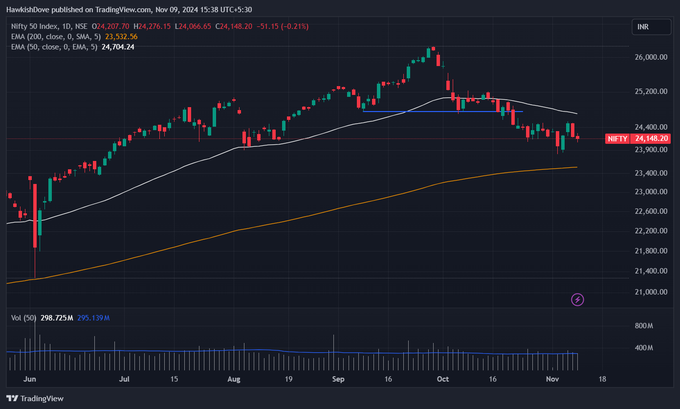Click the 19 date axis label
The image size is (680, 409).
tap(288, 379)
